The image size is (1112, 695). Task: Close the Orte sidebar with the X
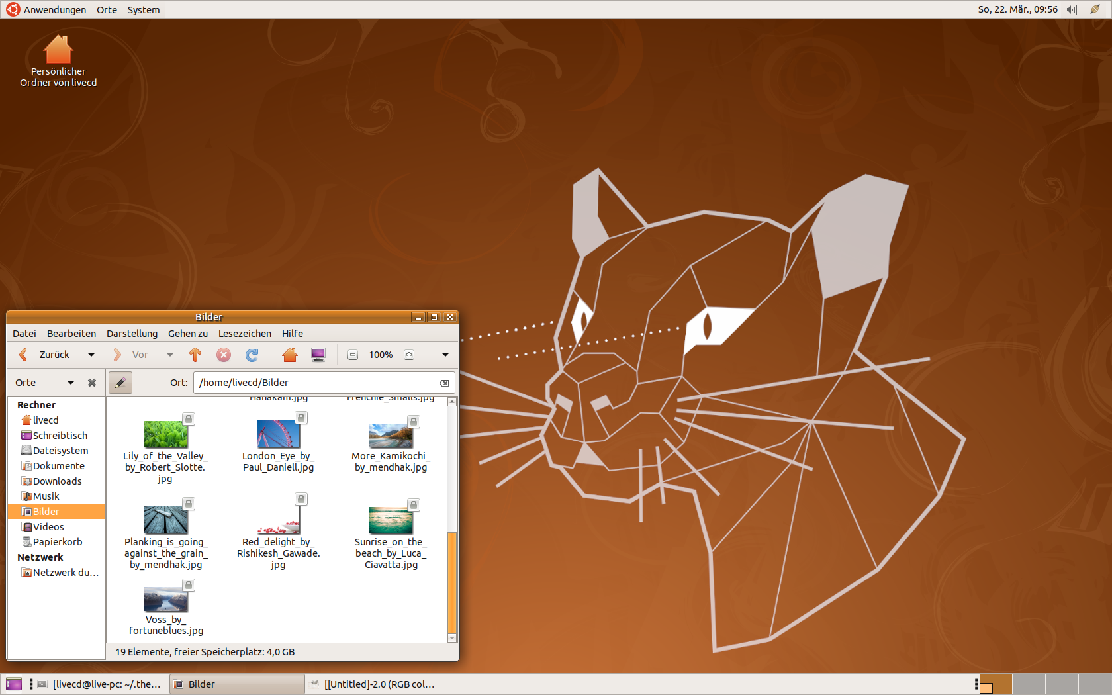[x=92, y=383]
